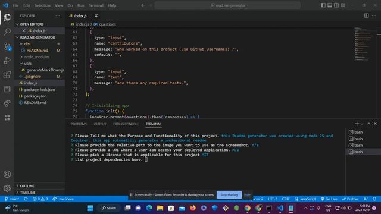Open Accounts icon in activity bar
The image size is (381, 214).
pos(7,174)
